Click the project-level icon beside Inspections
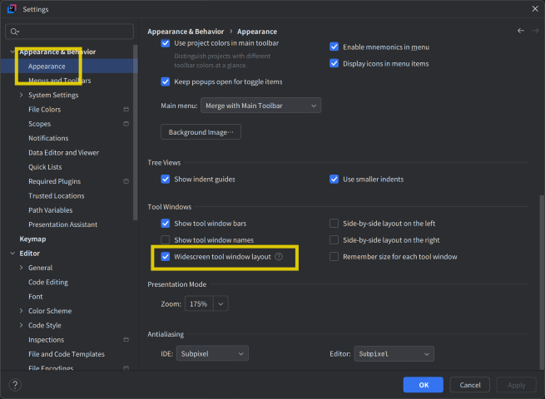The height and width of the screenshot is (399, 545). coord(126,340)
